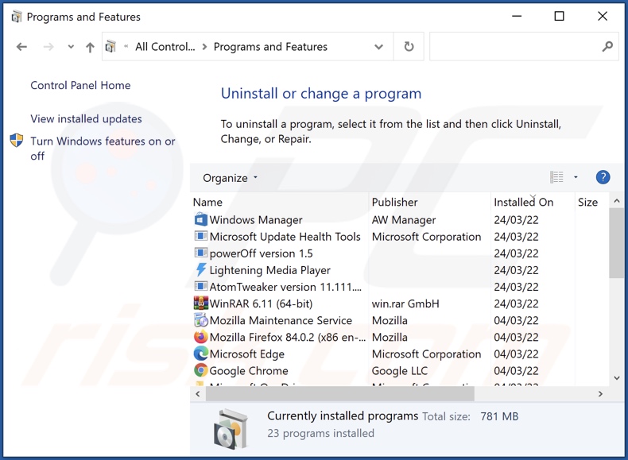628x460 pixels.
Task: Open View installed updates link
Action: 86,119
